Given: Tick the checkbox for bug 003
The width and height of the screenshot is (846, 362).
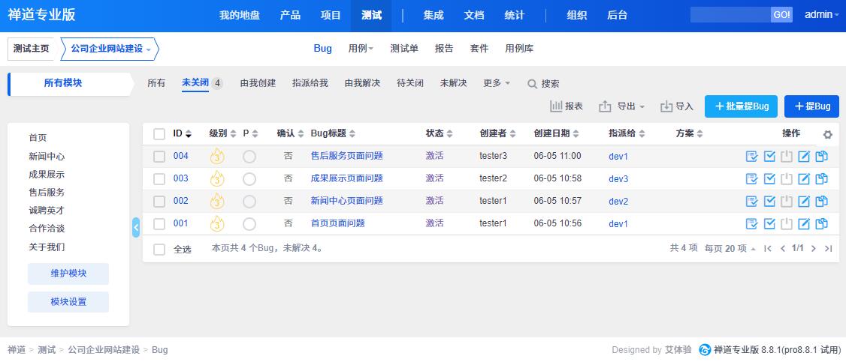Looking at the screenshot, I should point(159,179).
